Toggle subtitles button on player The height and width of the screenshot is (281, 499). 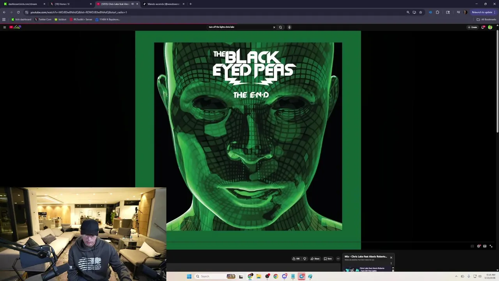click(x=472, y=246)
